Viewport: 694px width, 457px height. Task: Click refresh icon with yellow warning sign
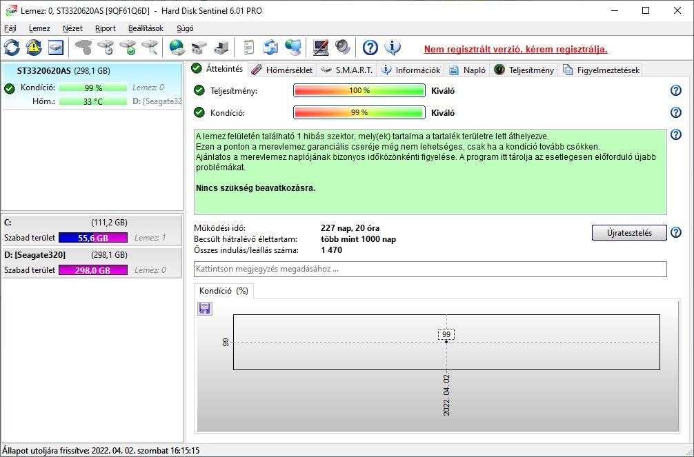coord(34,48)
